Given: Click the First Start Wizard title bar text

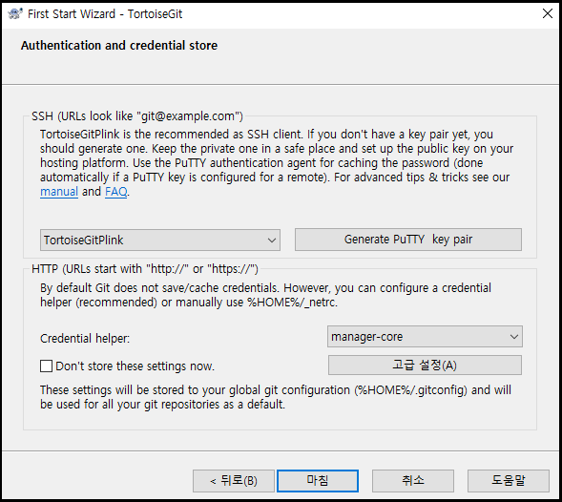Looking at the screenshot, I should 105,14.
